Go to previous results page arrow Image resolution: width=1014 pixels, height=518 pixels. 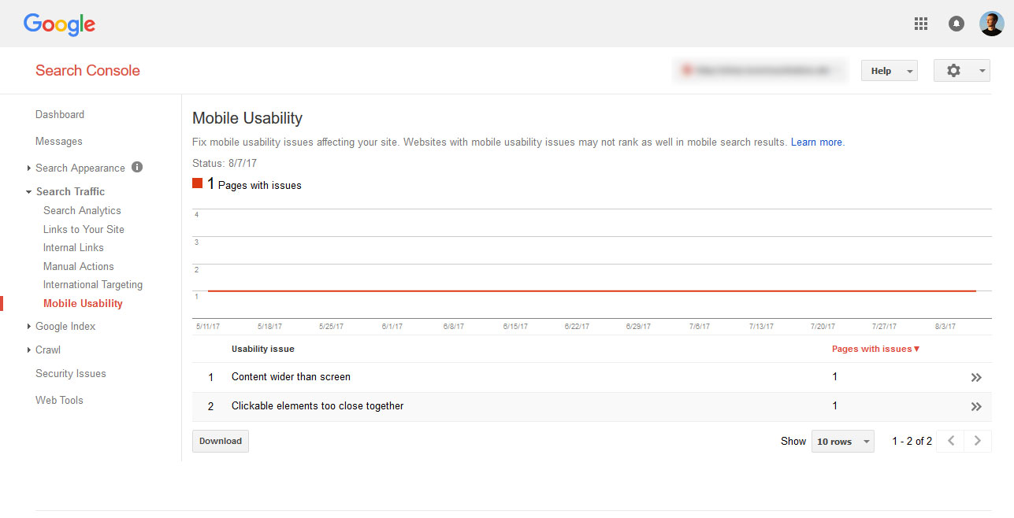click(951, 441)
